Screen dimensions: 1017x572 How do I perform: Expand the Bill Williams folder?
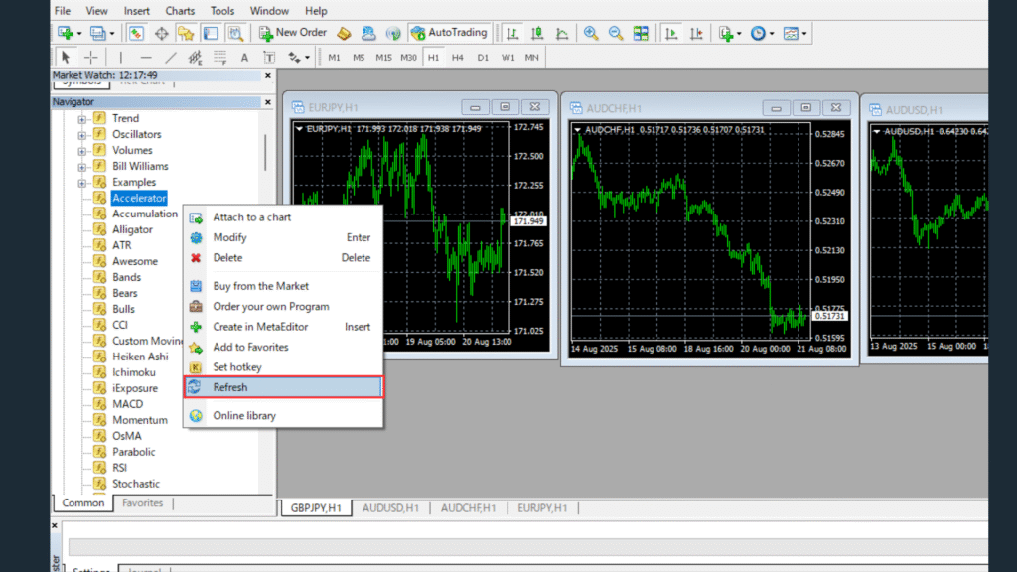(x=81, y=167)
